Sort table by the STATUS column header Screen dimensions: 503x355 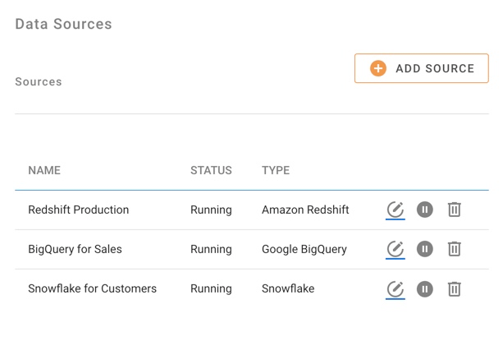tap(211, 170)
